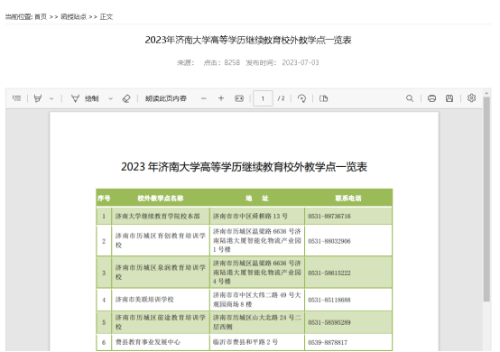This screenshot has width=500, height=352.
Task: Select the address 济南市市中区舜耕路13号
Action: point(250,217)
